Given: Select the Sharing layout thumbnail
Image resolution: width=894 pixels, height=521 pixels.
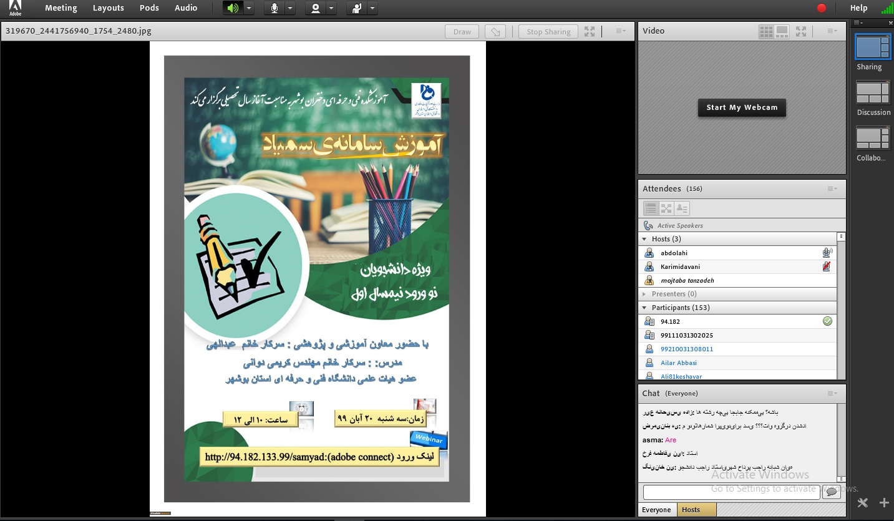Looking at the screenshot, I should click(873, 47).
